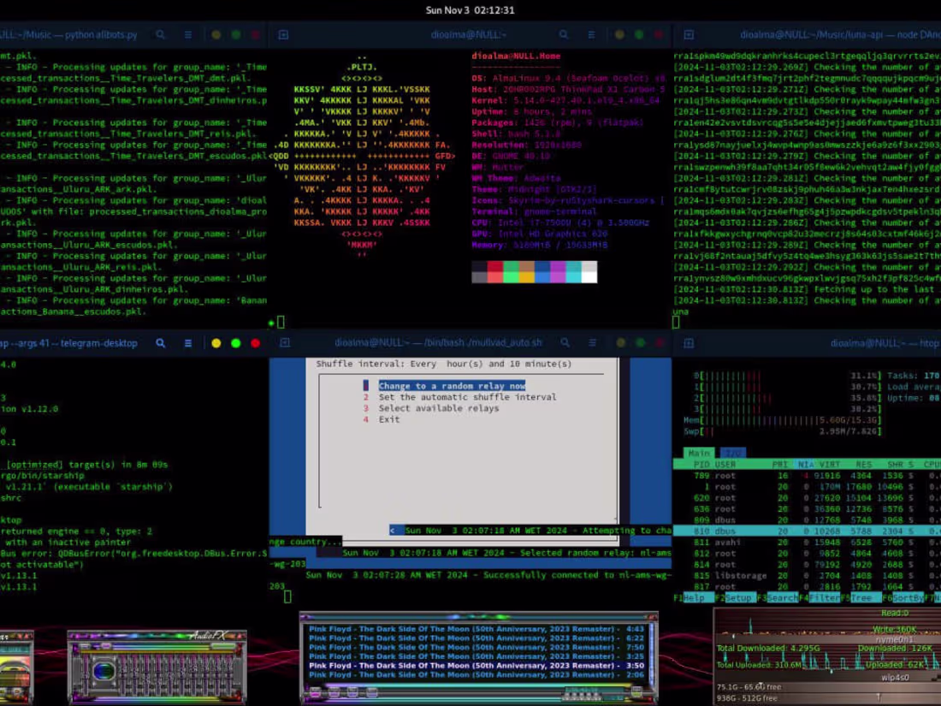Select Pink Floyd playlist track lasting 2:06
Viewport: 941px width, 706px height.
coord(476,675)
